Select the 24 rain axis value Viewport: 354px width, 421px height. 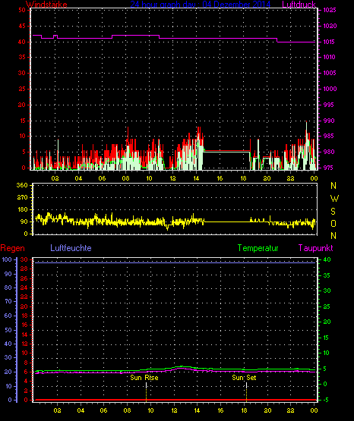click(x=24, y=287)
